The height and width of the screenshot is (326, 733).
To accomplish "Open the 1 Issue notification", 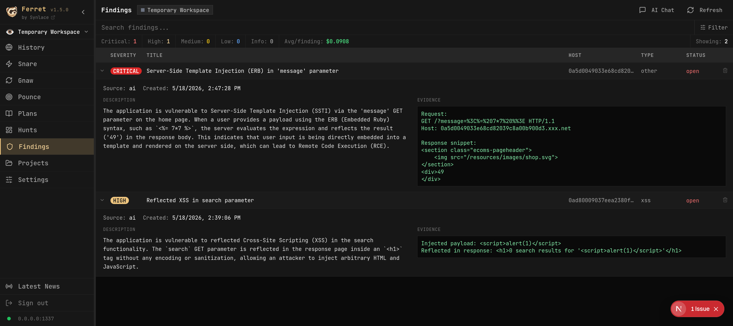I will (700, 309).
